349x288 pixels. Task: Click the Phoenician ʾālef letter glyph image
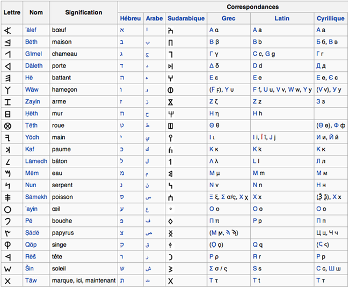point(8,30)
